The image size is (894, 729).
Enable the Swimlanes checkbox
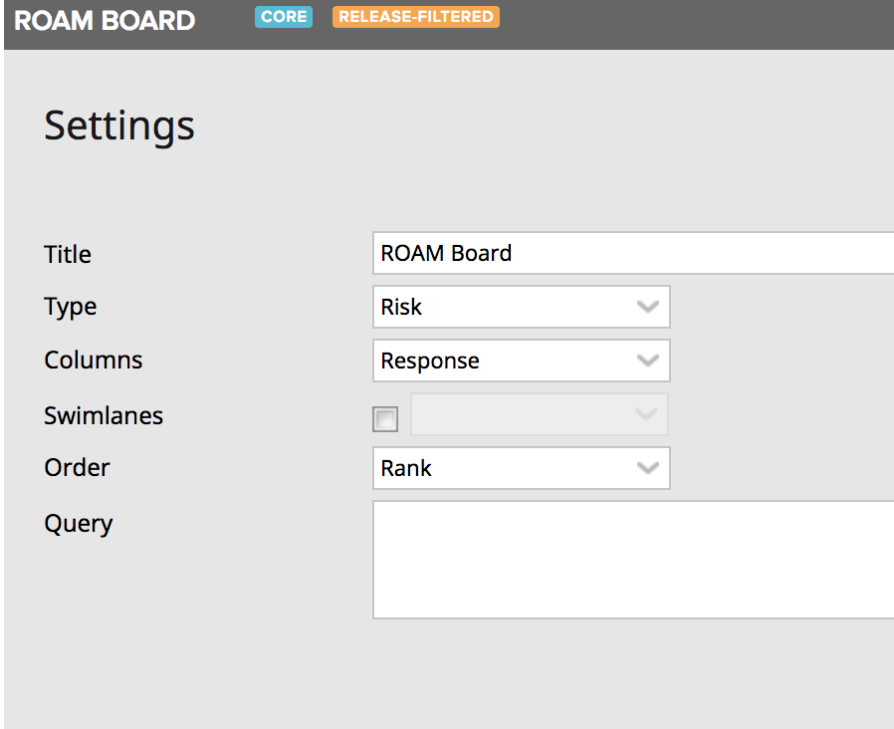click(385, 419)
